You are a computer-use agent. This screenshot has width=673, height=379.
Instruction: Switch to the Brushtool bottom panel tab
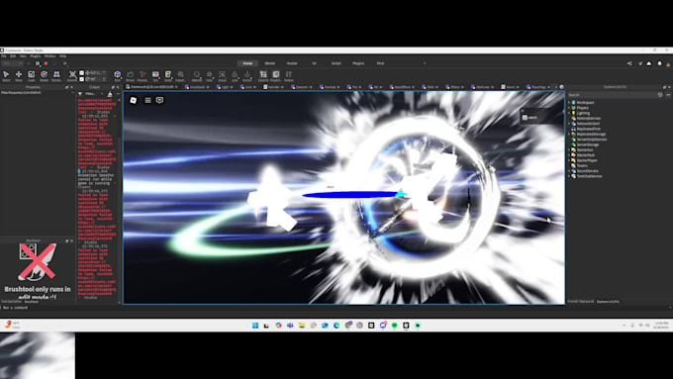coord(32,302)
